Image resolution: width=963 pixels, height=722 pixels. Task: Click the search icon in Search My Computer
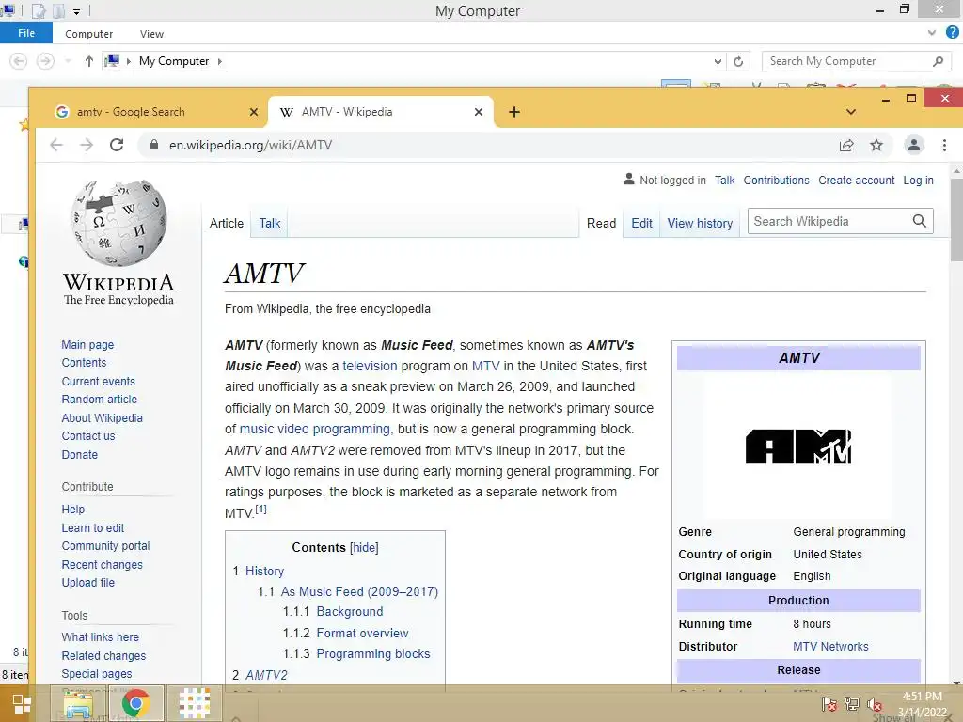point(938,61)
